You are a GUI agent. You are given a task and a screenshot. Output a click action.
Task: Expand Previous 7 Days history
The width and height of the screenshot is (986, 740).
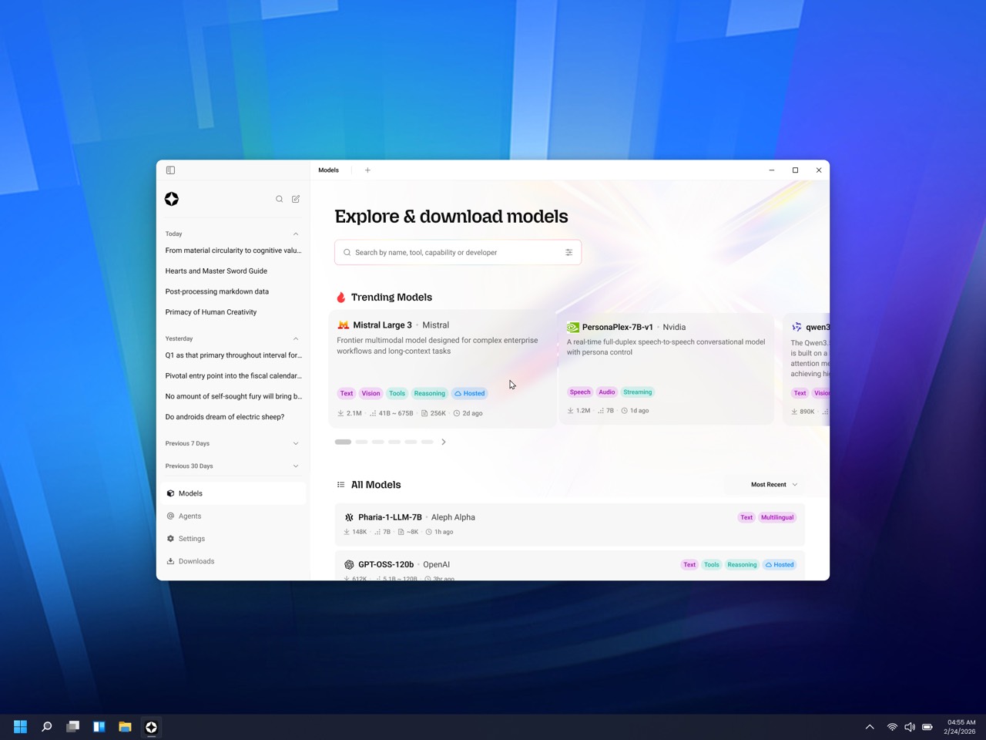tap(296, 443)
